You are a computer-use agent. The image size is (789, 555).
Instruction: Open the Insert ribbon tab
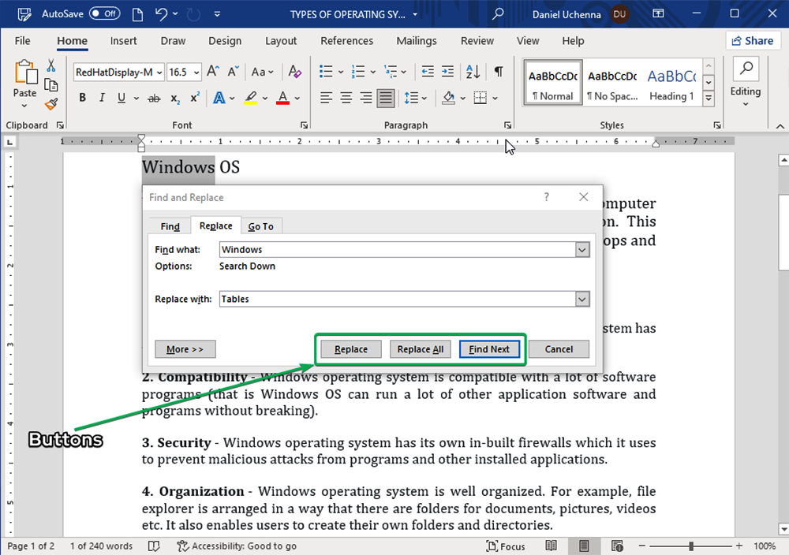[124, 41]
